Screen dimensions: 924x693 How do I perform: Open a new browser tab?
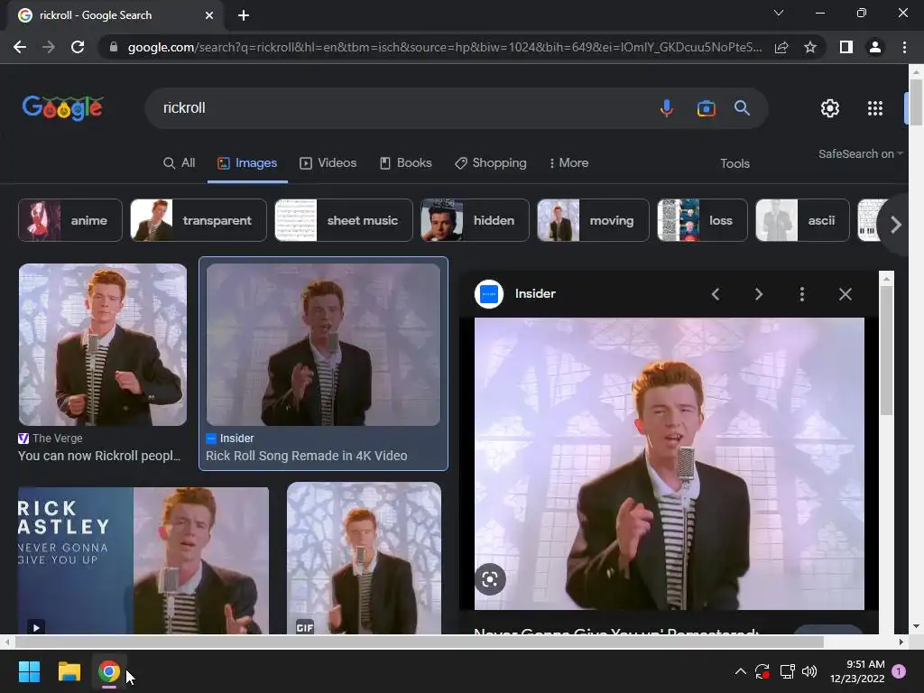(244, 15)
